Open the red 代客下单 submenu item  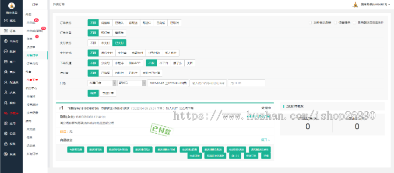pos(32,80)
